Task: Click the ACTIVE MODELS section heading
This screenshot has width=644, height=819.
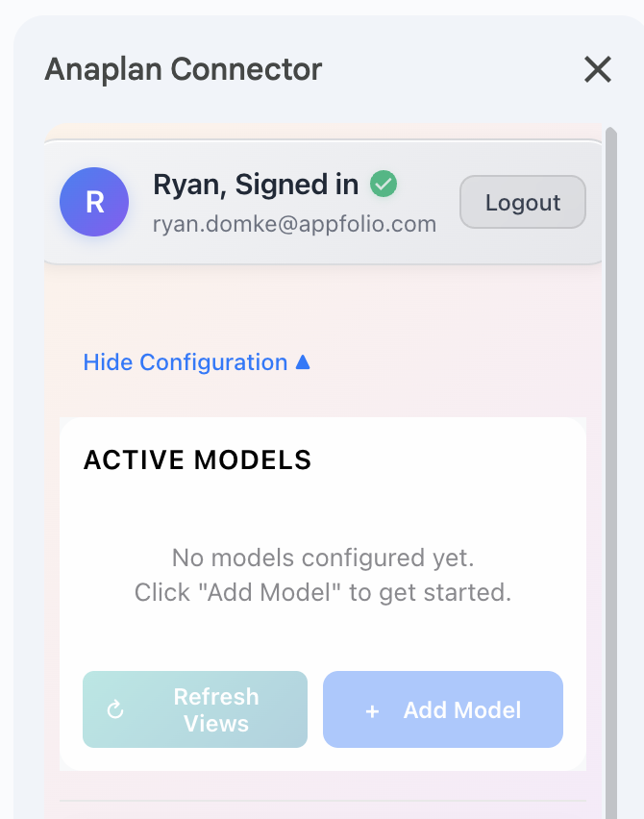Action: pos(197,460)
